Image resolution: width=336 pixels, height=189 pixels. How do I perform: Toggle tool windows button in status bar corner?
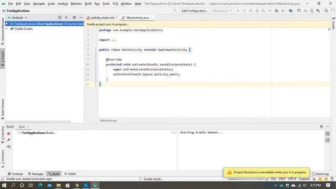click(x=3, y=179)
